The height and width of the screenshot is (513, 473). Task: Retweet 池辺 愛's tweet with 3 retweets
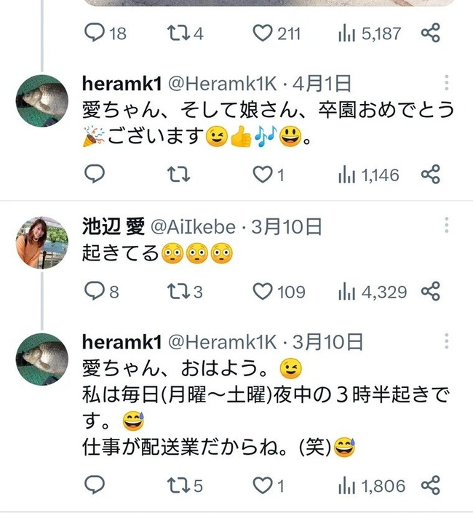point(175,292)
